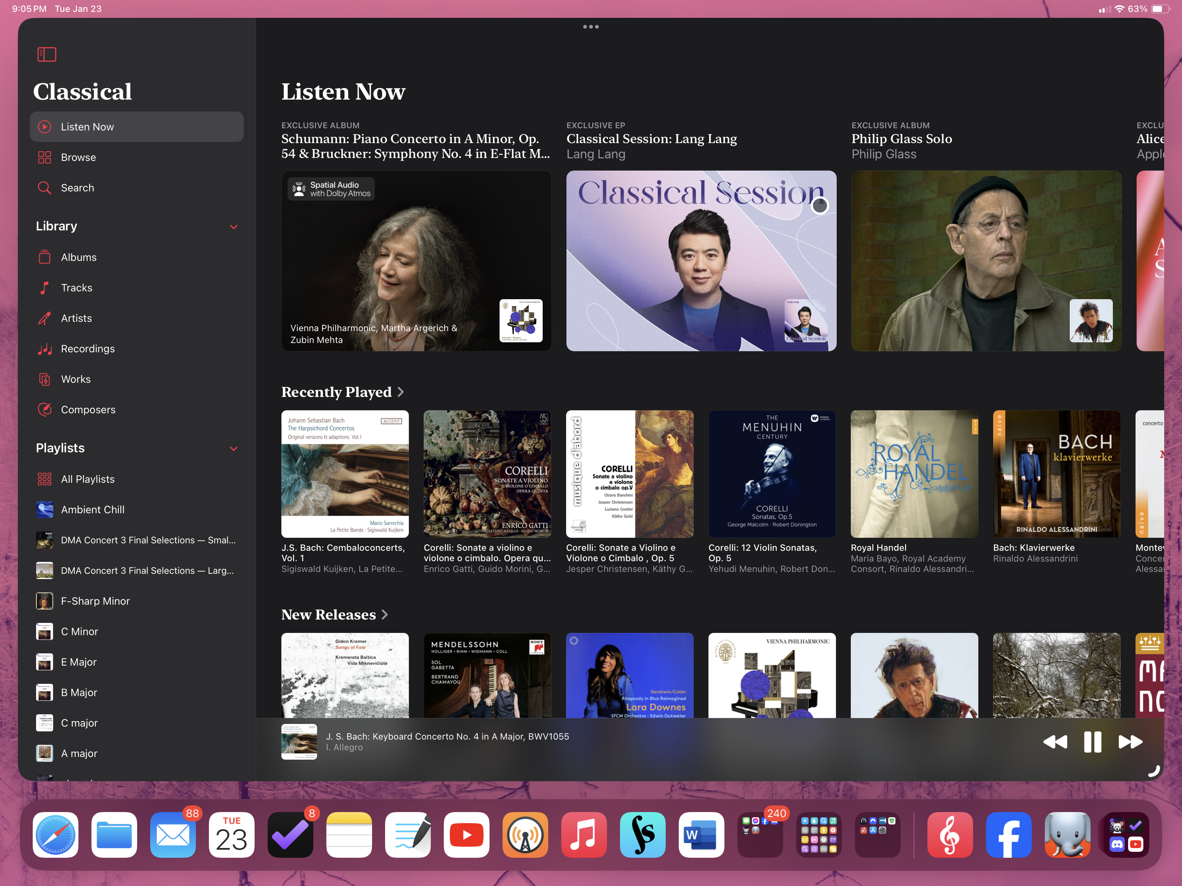Go back to previous track
1182x886 pixels.
coord(1055,741)
